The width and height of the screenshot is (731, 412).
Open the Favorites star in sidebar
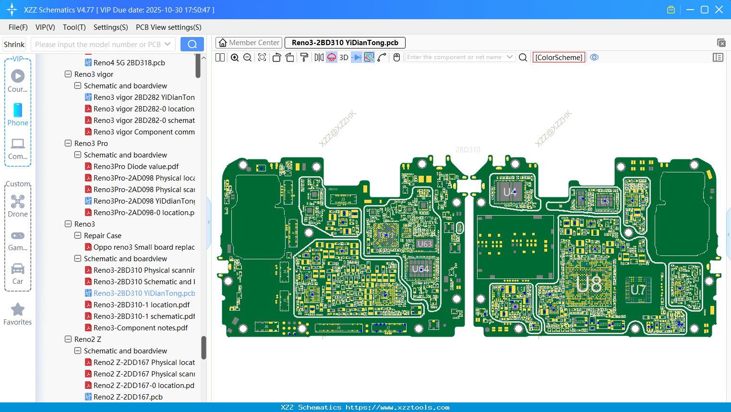(x=18, y=315)
